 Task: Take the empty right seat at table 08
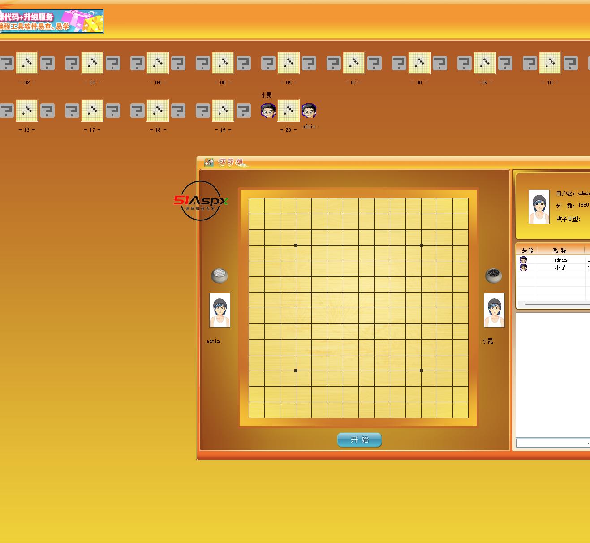(440, 63)
